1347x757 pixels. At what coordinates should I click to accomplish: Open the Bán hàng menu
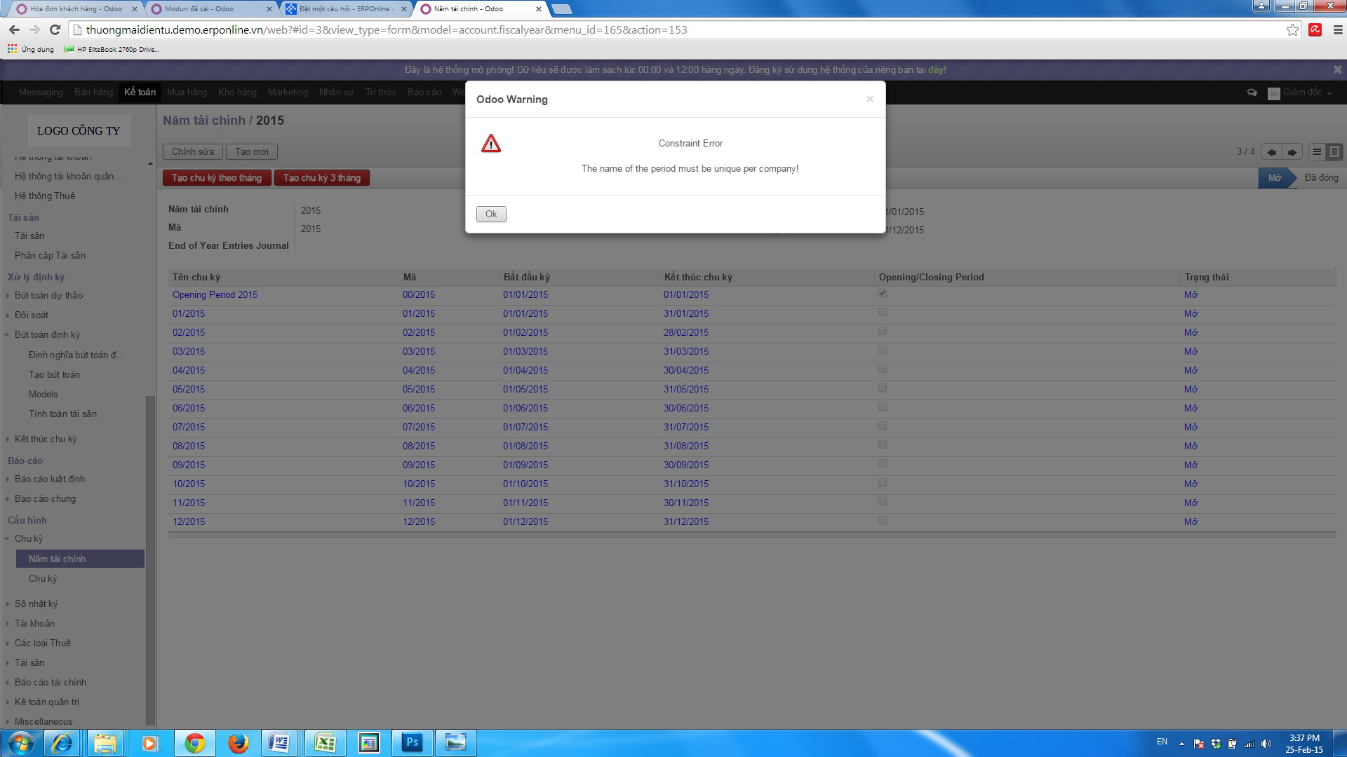pyautogui.click(x=93, y=92)
